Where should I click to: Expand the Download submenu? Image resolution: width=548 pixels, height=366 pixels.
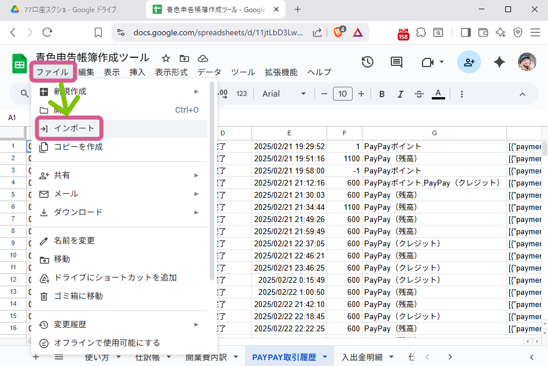119,212
